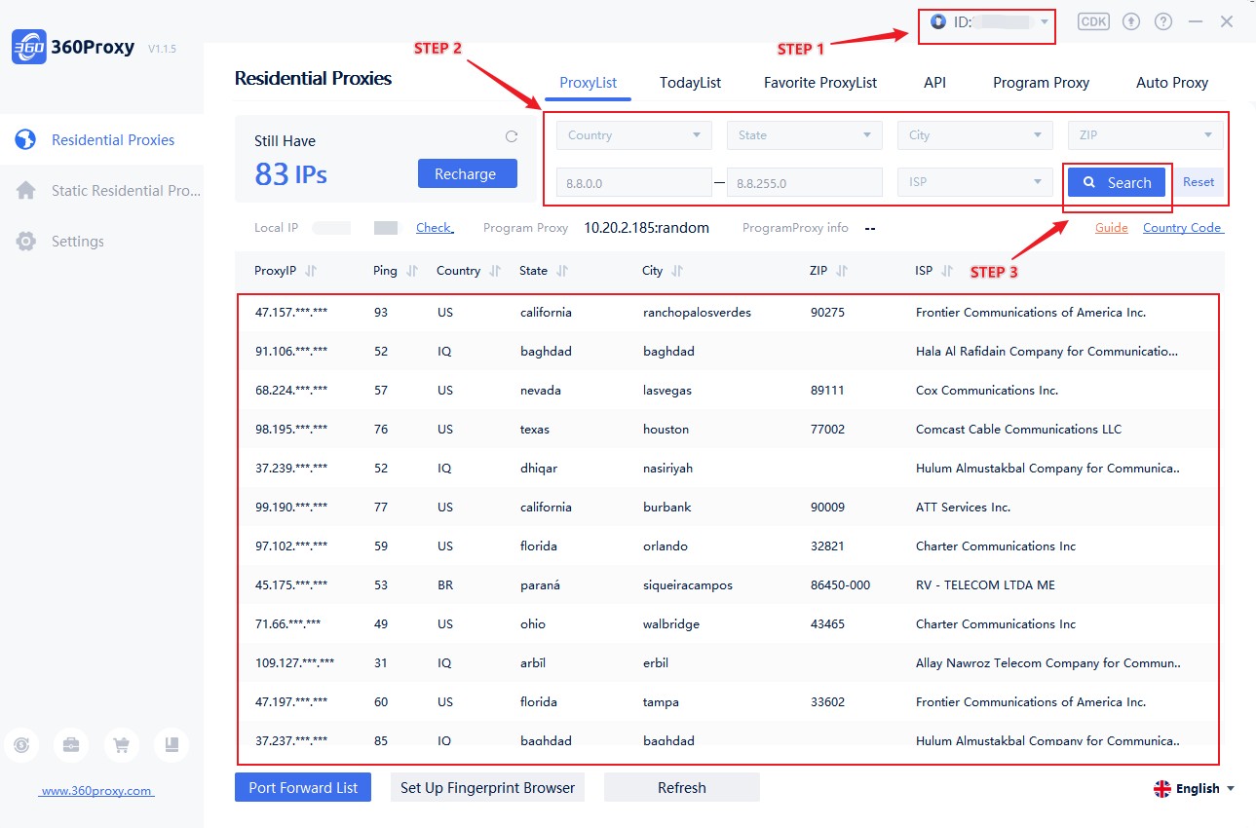The height and width of the screenshot is (828, 1256).
Task: Select the proxy row 68.224.***.*** lasvegas
Action: point(728,391)
